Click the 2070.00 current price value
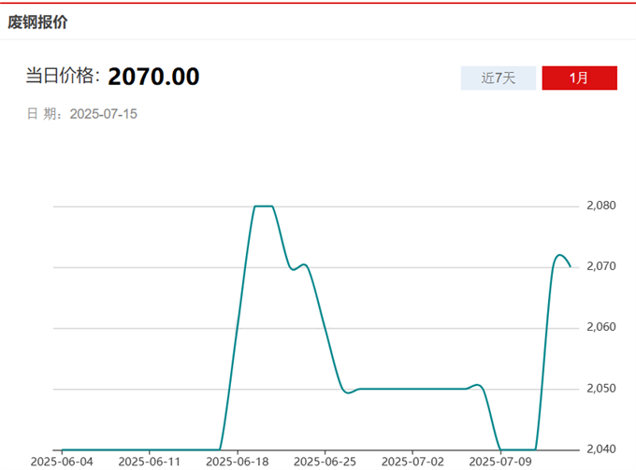The height and width of the screenshot is (470, 636). [x=153, y=77]
